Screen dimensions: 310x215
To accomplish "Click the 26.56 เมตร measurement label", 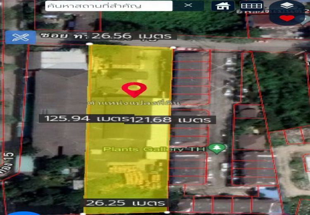I will pos(131,36).
